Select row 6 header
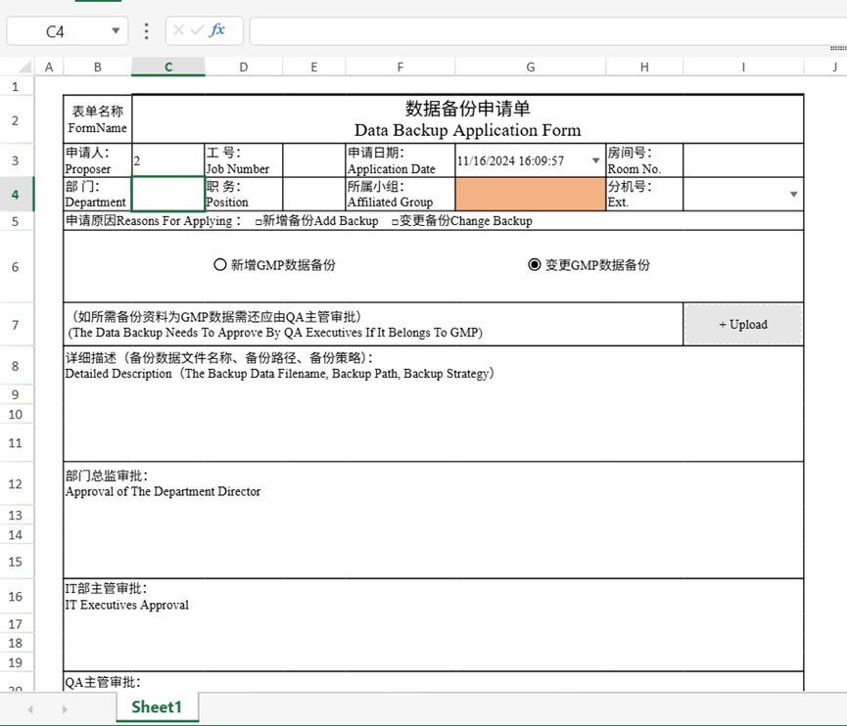 [x=16, y=267]
